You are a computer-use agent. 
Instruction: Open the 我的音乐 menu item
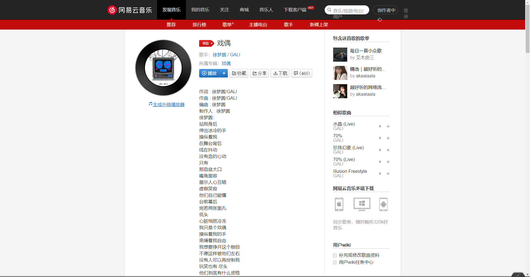[x=200, y=10]
